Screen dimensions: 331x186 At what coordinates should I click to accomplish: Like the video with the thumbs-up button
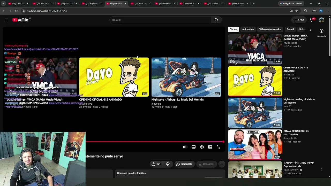[x=156, y=164]
